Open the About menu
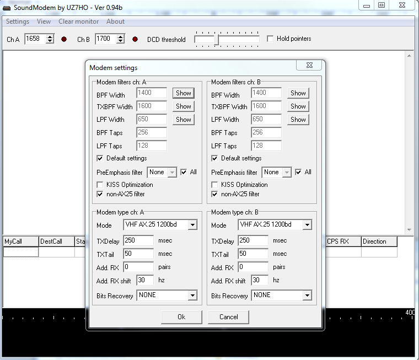Viewport: 419px width, 360px height. [x=115, y=22]
